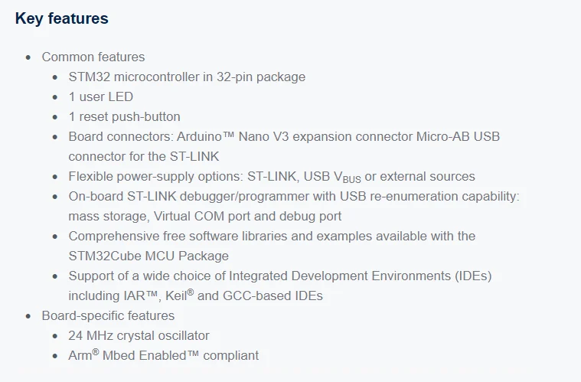Click the Key features heading
The height and width of the screenshot is (382, 581).
(61, 18)
